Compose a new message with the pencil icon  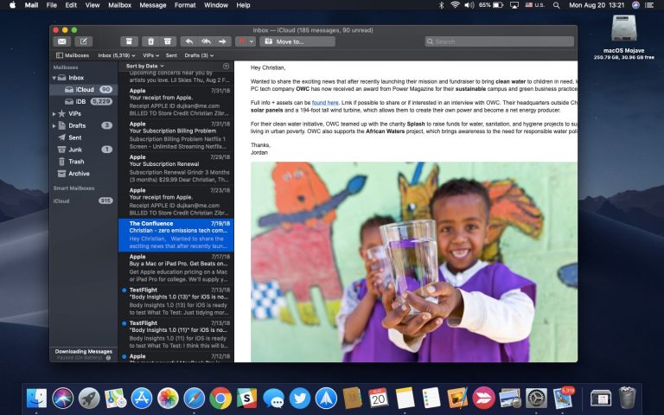[83, 41]
